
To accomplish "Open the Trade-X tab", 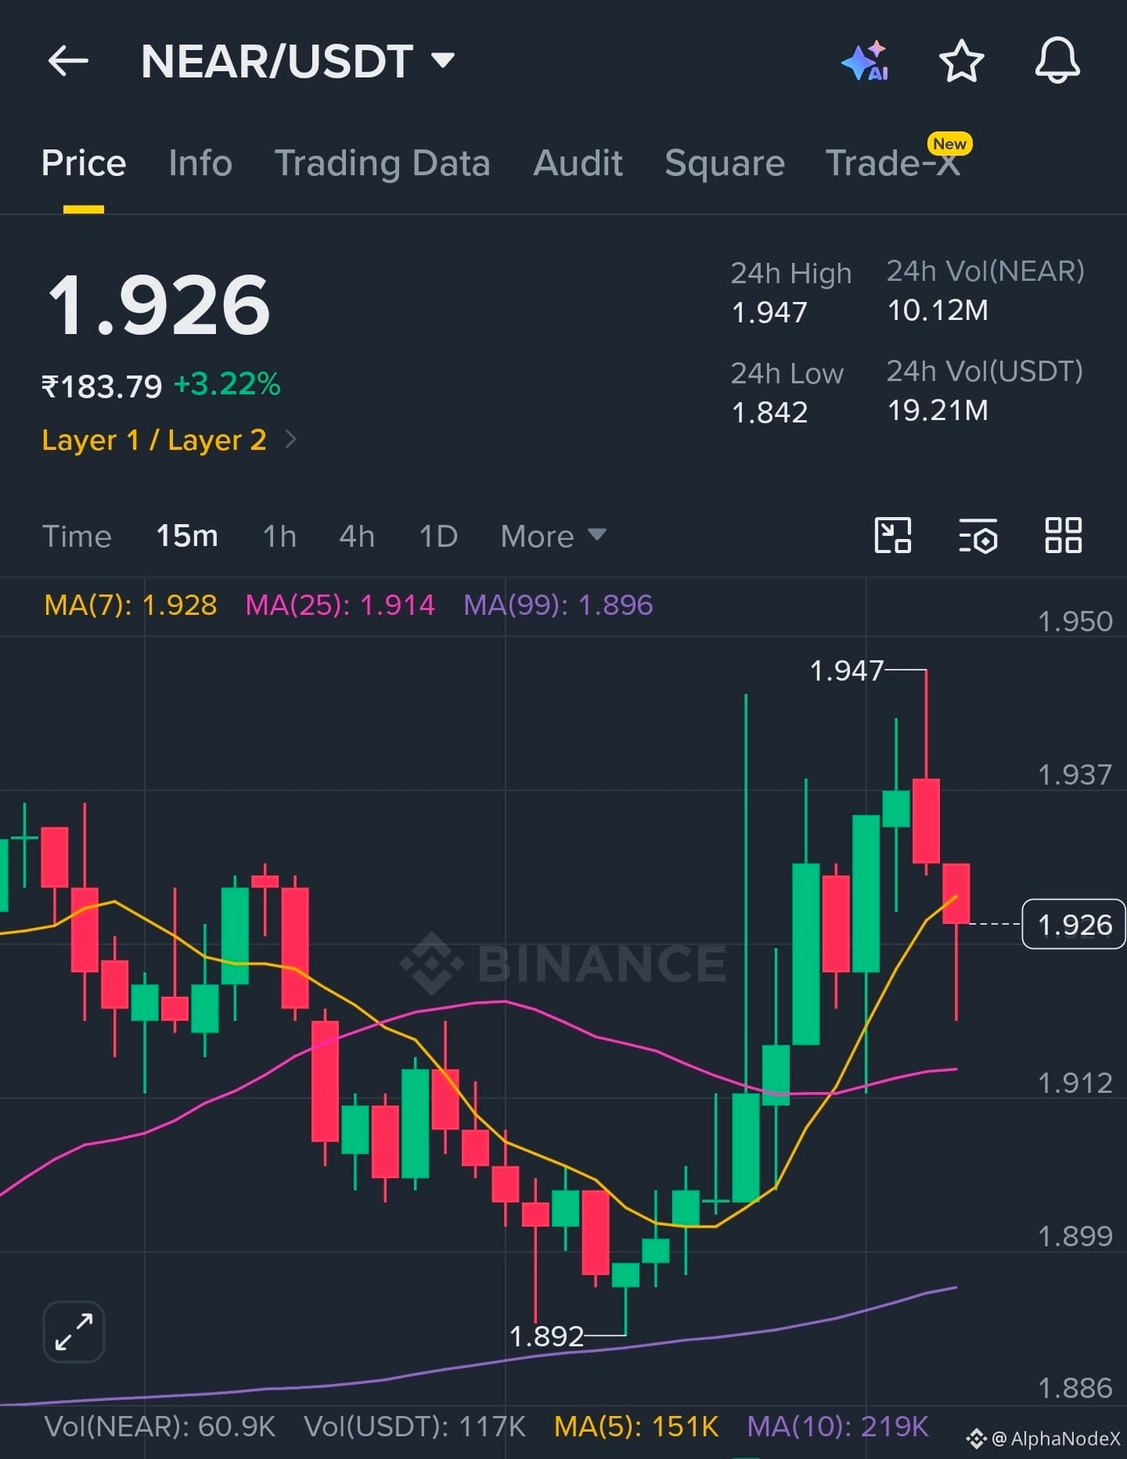I will (893, 164).
